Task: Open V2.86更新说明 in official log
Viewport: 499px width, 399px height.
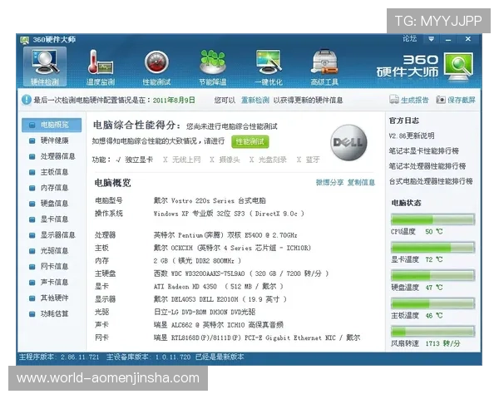Action: tap(411, 135)
